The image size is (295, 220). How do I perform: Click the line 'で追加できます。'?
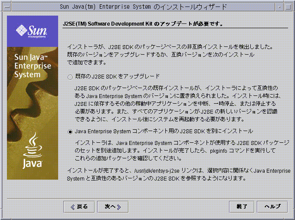tap(87, 62)
